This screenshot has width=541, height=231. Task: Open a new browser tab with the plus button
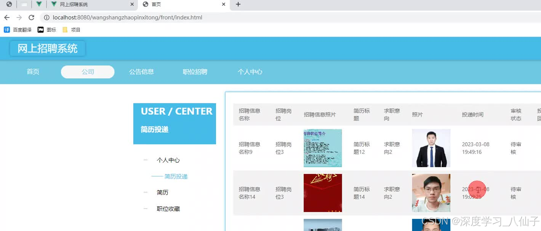point(238,5)
